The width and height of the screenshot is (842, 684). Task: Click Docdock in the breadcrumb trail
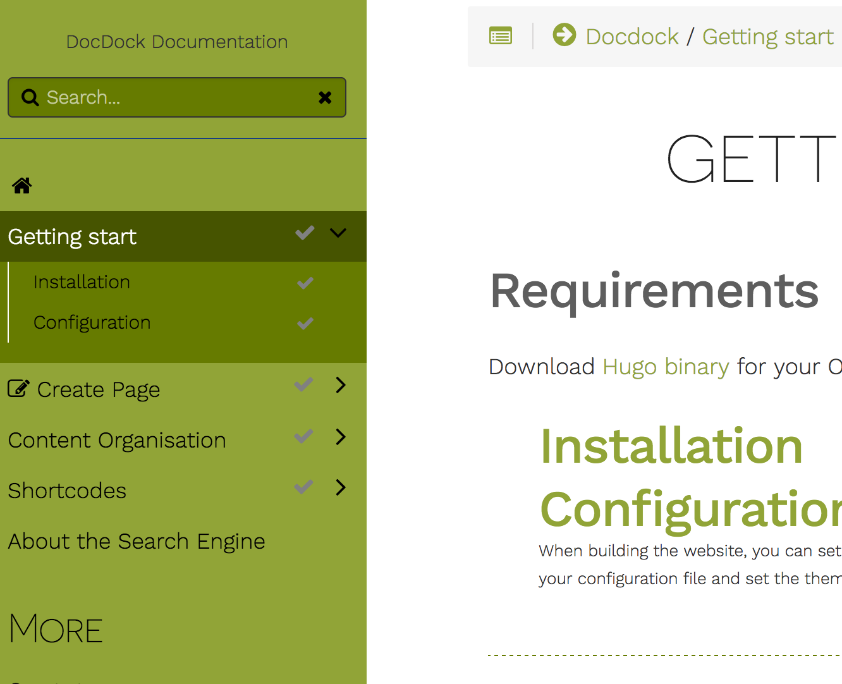(x=631, y=36)
